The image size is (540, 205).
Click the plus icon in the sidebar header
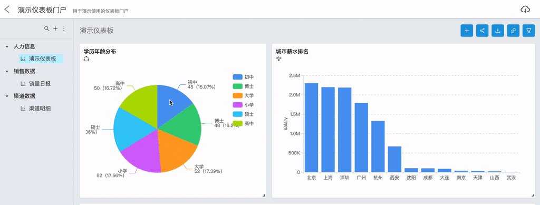point(55,29)
